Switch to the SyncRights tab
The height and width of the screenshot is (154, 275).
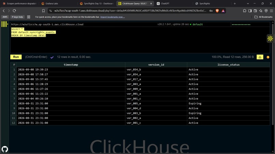pos(212,3)
